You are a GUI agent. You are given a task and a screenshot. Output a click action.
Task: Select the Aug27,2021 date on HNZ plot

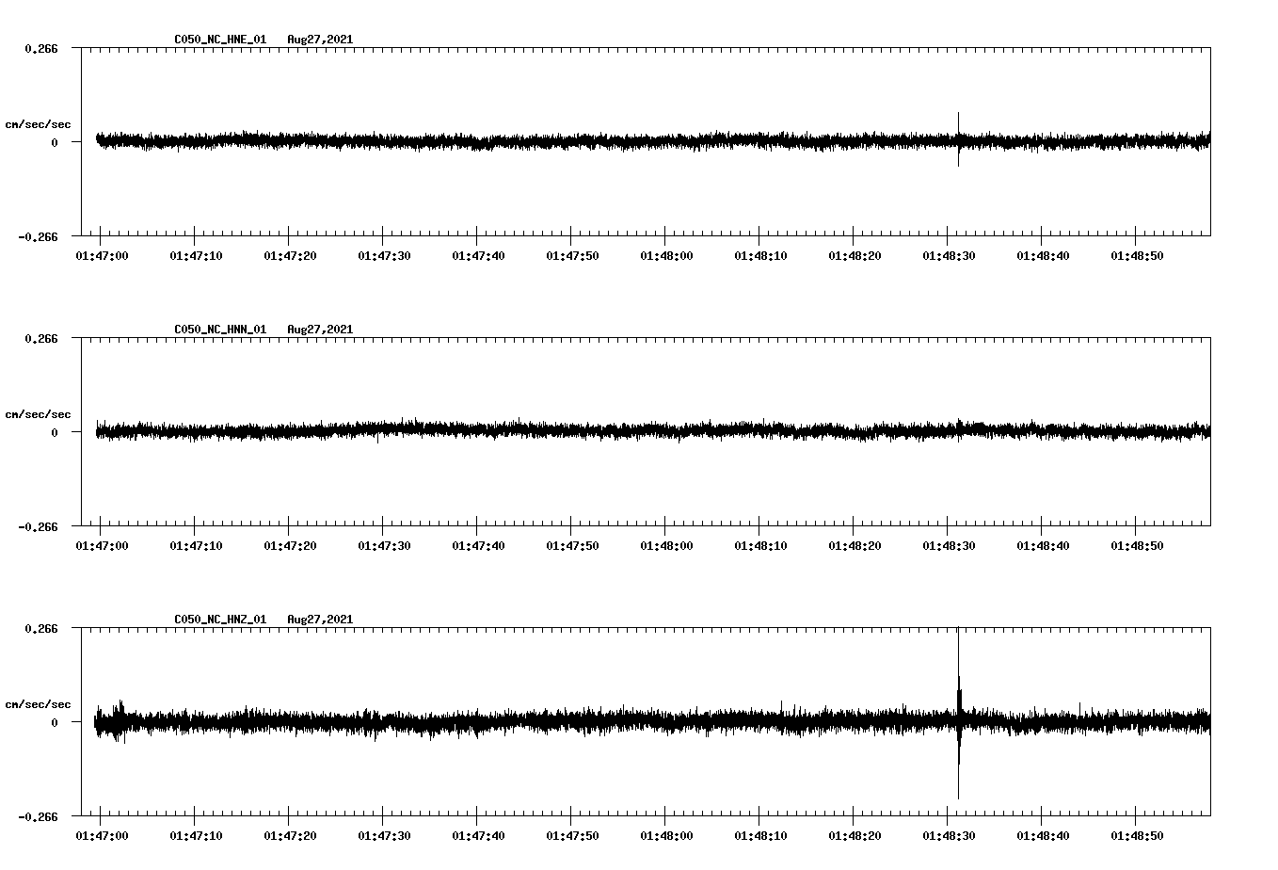[320, 620]
